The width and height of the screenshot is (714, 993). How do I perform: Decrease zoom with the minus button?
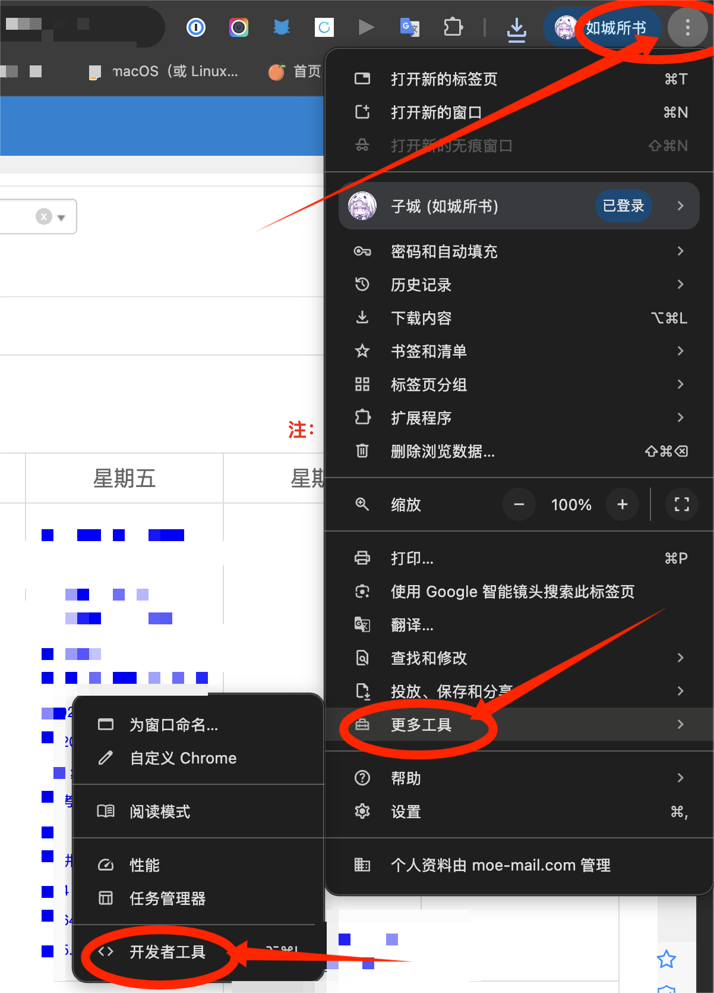(x=519, y=505)
